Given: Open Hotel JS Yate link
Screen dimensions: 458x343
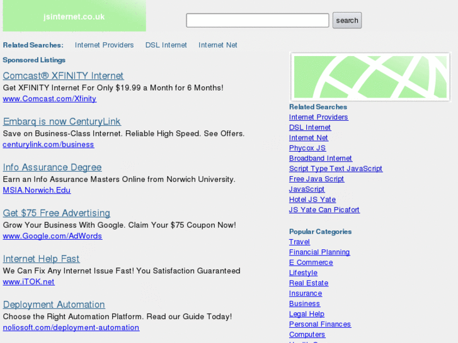Looking at the screenshot, I should point(312,200).
